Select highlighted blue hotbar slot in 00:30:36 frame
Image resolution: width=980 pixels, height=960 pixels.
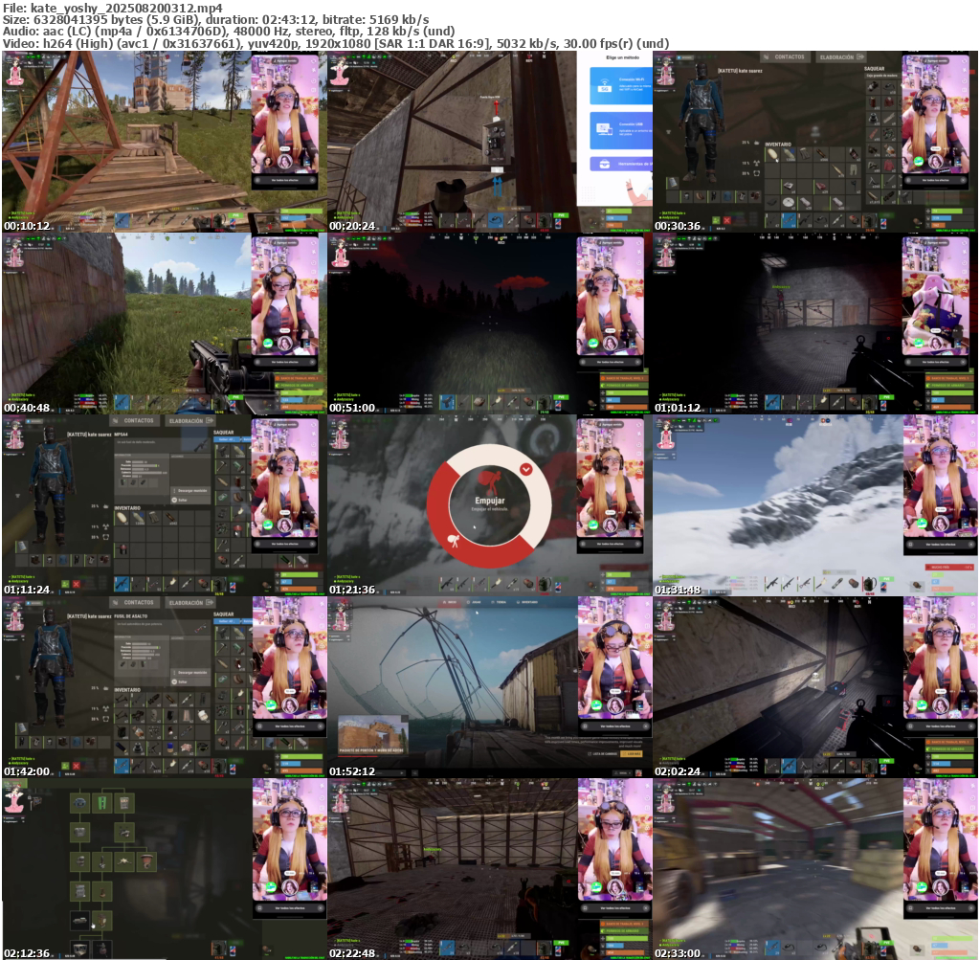click(x=789, y=220)
